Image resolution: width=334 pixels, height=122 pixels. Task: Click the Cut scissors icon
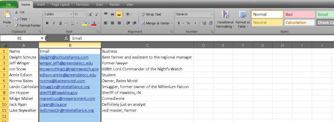[x=16, y=12]
